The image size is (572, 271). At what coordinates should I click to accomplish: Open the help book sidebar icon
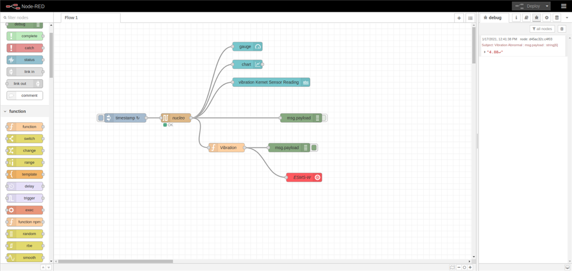[527, 17]
